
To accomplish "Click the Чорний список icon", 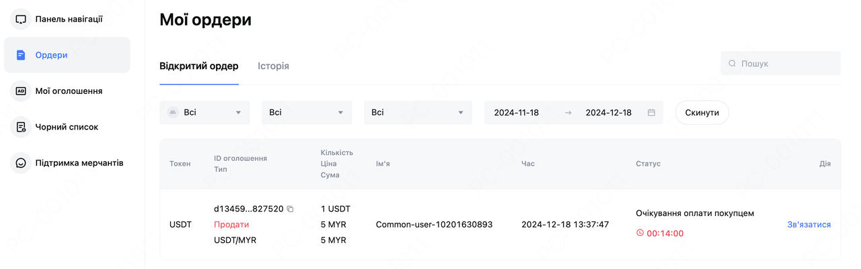I will [x=21, y=127].
